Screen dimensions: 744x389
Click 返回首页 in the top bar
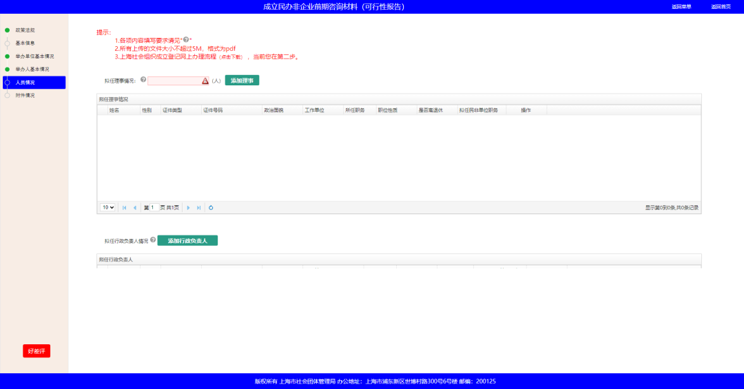pyautogui.click(x=721, y=7)
